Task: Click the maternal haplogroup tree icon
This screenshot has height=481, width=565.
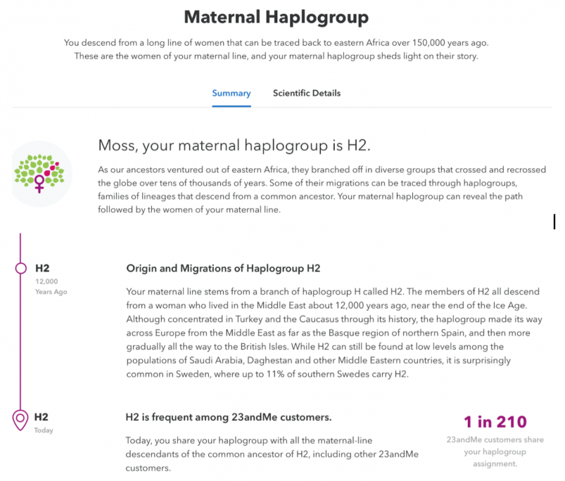Action: click(40, 174)
